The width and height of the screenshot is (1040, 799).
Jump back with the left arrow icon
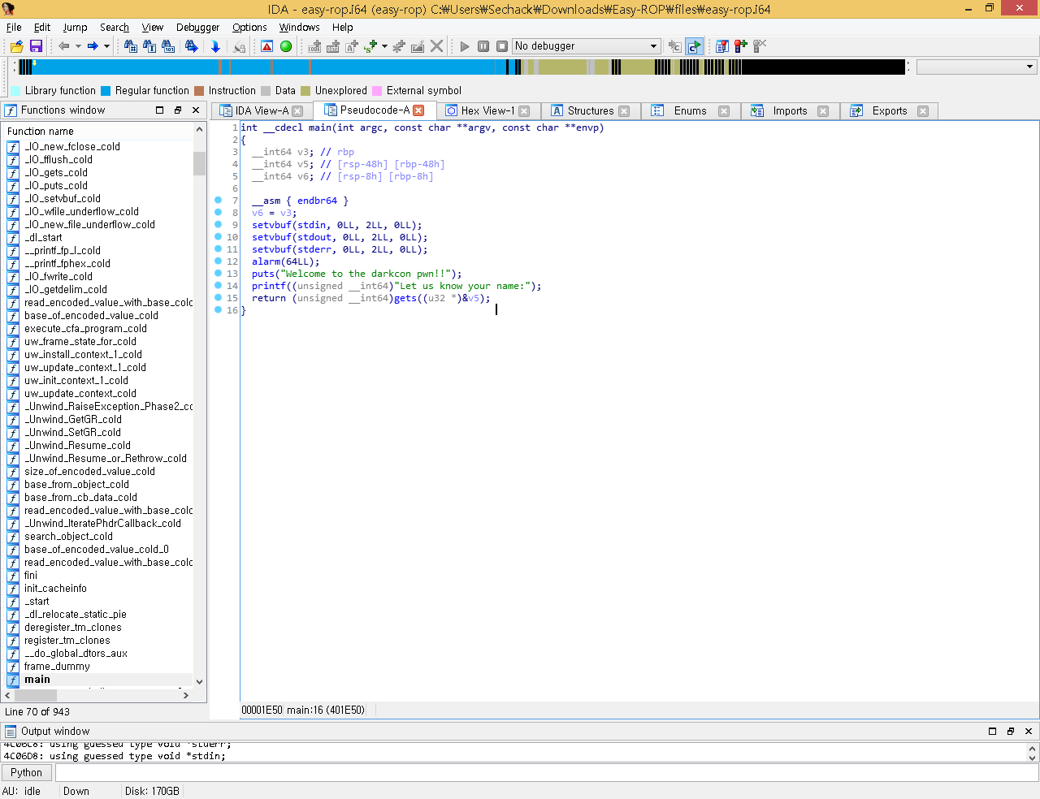63,46
